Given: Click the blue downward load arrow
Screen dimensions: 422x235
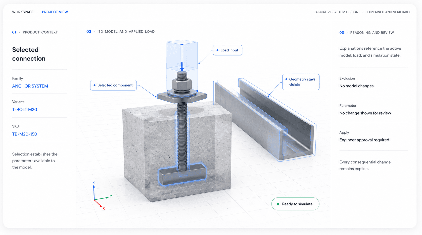Looking at the screenshot, I should (x=182, y=67).
